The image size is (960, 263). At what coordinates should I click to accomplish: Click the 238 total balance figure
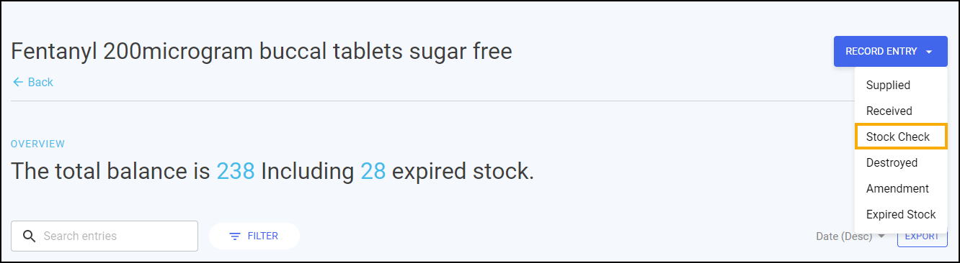pyautogui.click(x=236, y=172)
